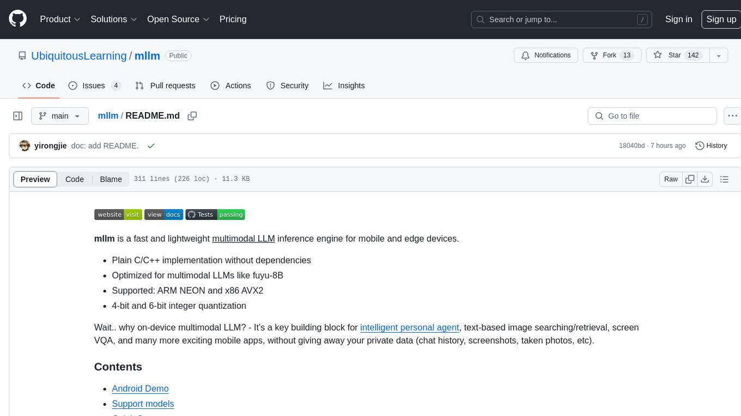Open the Pricing page
The height and width of the screenshot is (416, 741).
click(x=233, y=19)
